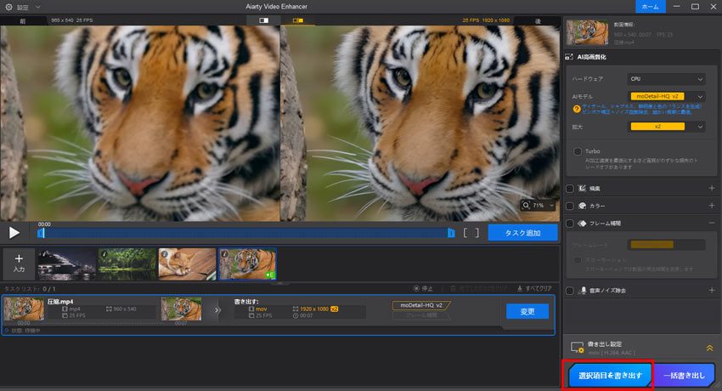Select the sleeping cat video thumbnail
Screen dimensions: 722x391
pos(188,263)
